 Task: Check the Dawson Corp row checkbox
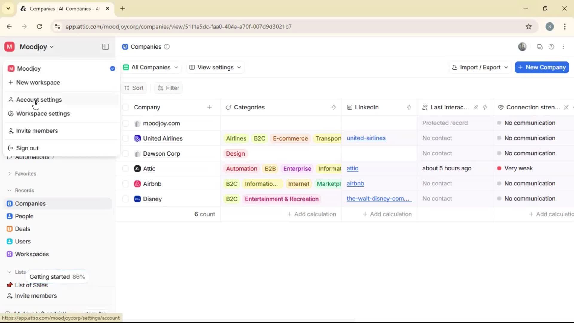(x=126, y=153)
